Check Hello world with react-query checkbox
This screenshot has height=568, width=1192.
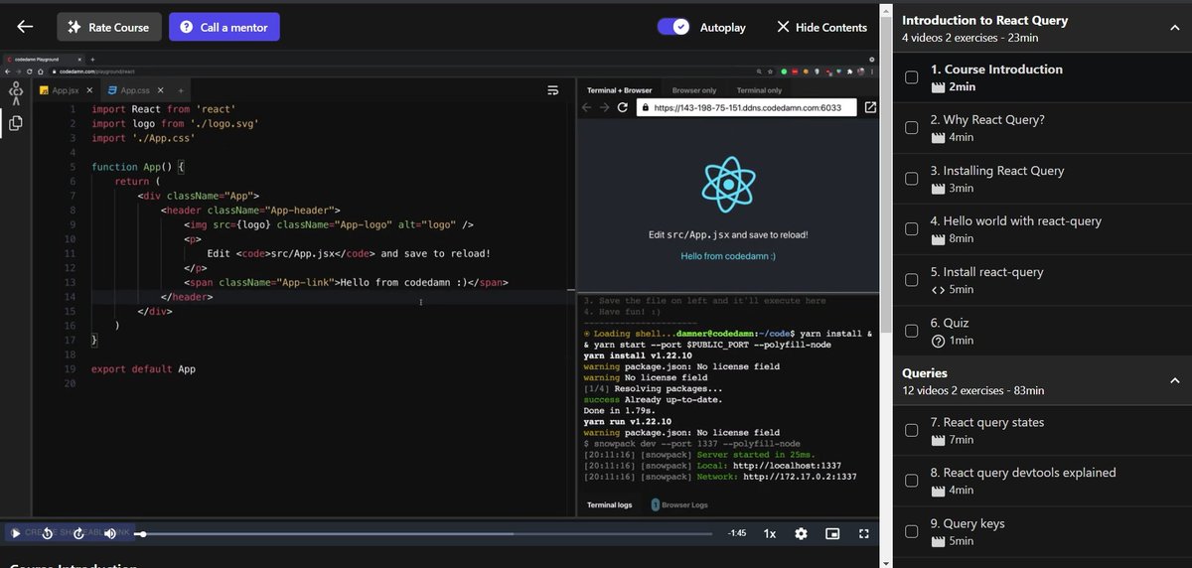(x=911, y=229)
